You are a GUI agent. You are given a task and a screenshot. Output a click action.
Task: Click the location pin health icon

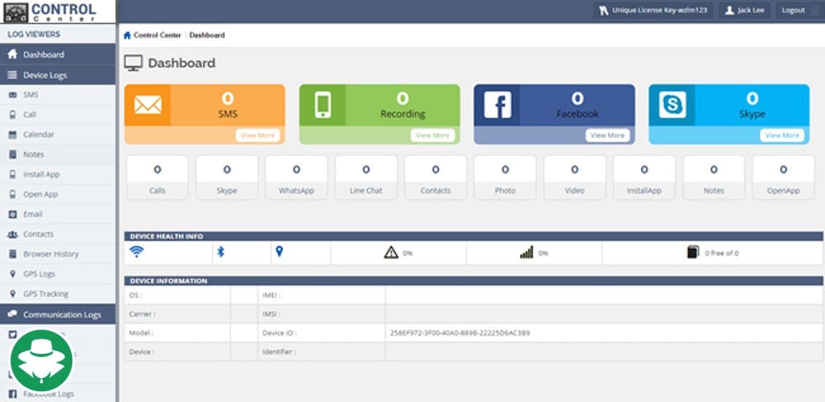click(280, 252)
